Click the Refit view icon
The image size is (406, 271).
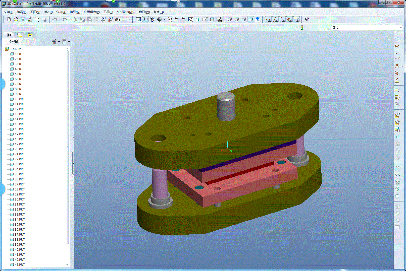(191, 19)
